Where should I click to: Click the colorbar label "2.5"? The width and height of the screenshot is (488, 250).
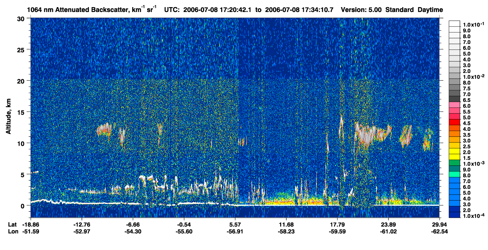467,147
